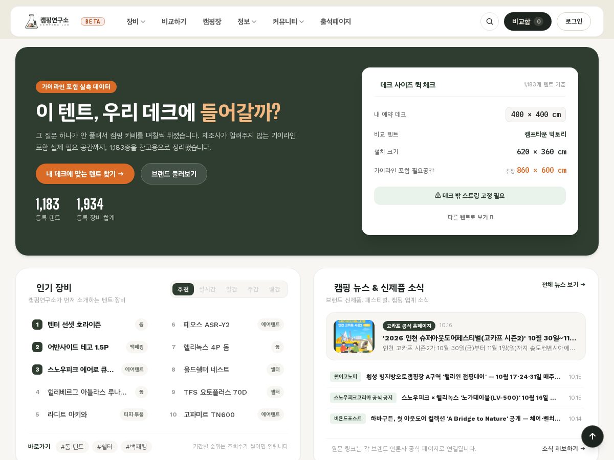The image size is (614, 460).
Task: Open the rank 3 스노우피크 에어로 item
Action: [90, 370]
